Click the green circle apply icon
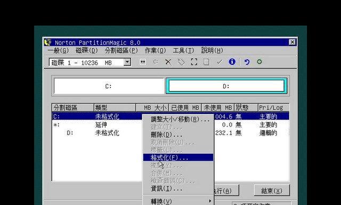341x205 pixels. [x=259, y=61]
